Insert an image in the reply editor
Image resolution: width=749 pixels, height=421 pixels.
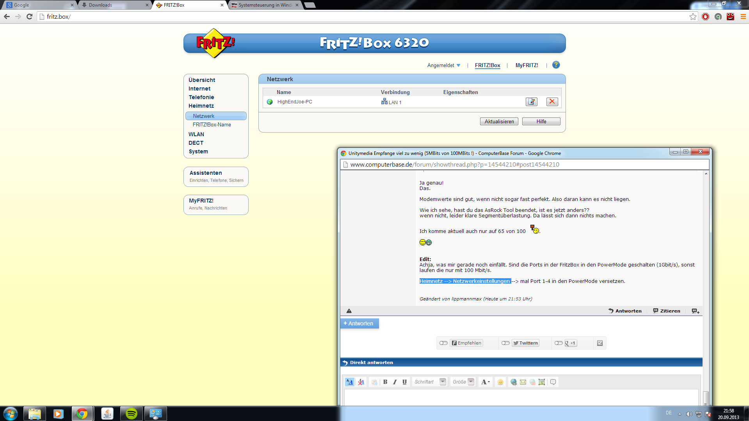tap(542, 382)
